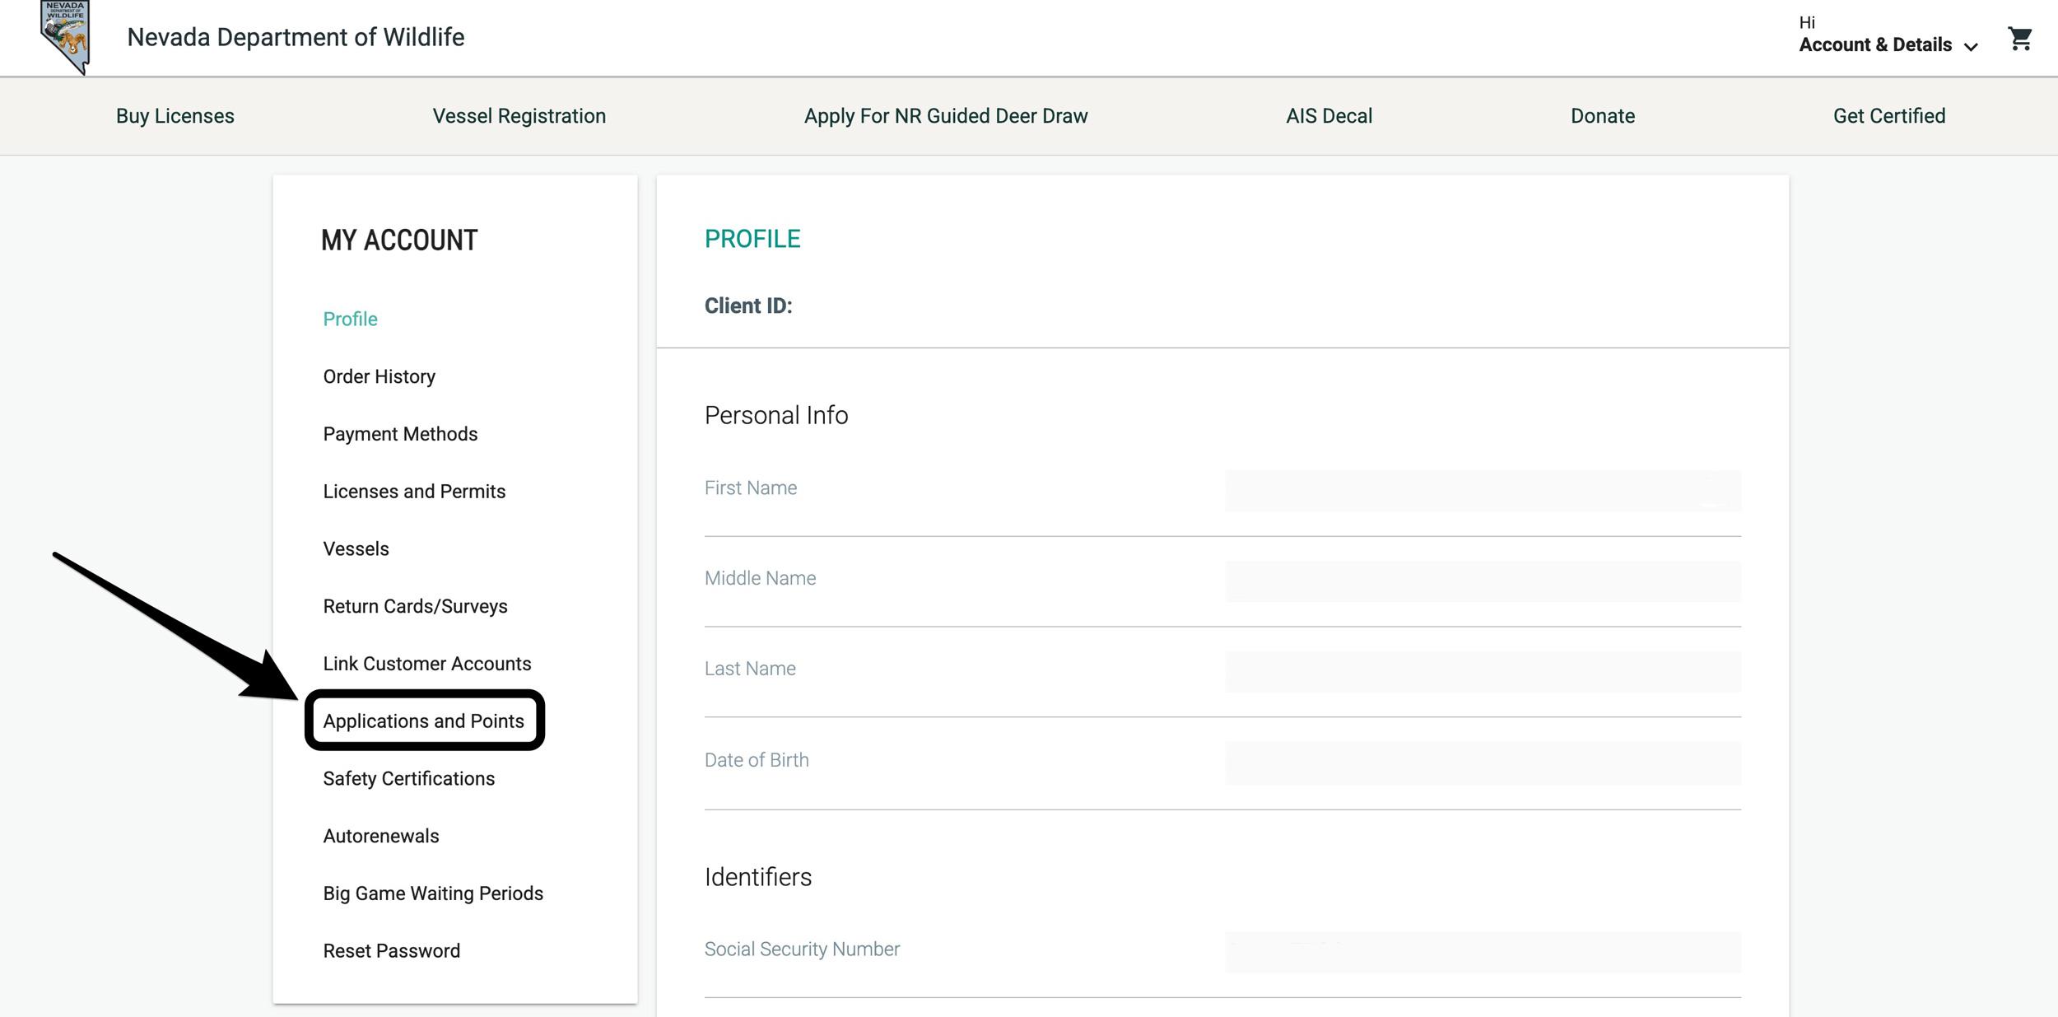Open Big Game Waiting Periods
The width and height of the screenshot is (2058, 1017).
click(x=433, y=893)
